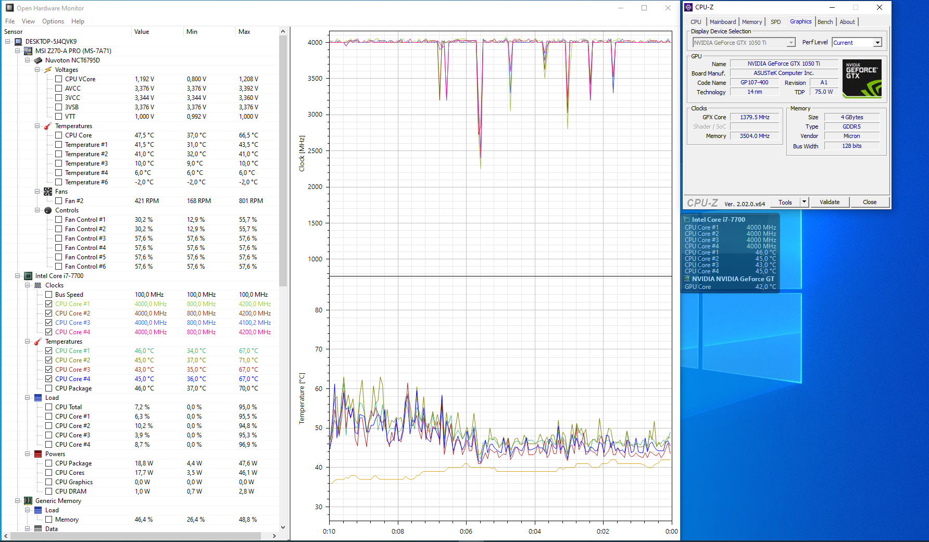Viewport: 929px width, 542px height.
Task: Click the thermometer icon beside Temperatures
Action: pos(48,126)
